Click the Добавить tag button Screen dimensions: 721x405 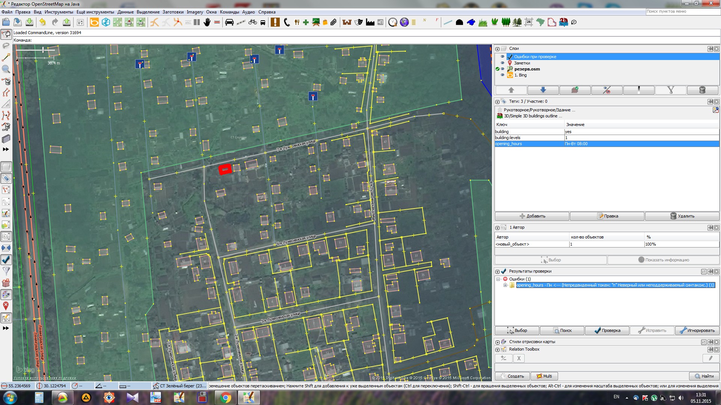pyautogui.click(x=532, y=216)
